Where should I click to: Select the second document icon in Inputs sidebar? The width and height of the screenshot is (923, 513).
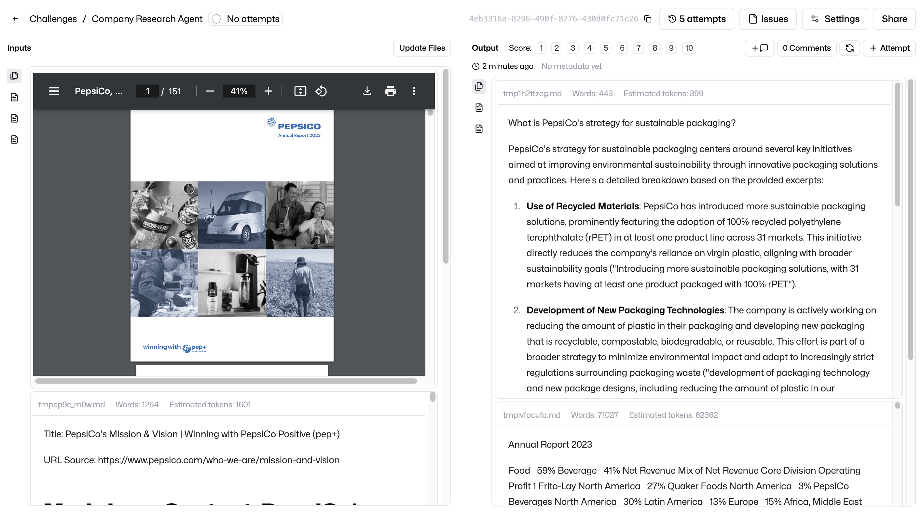point(14,118)
